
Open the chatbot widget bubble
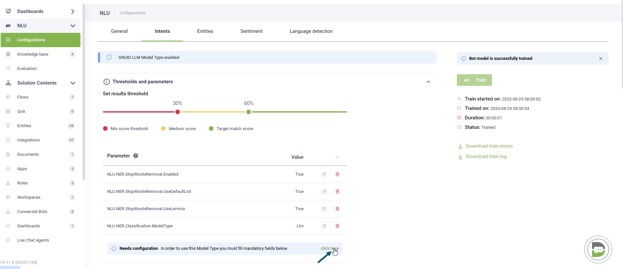point(598,249)
